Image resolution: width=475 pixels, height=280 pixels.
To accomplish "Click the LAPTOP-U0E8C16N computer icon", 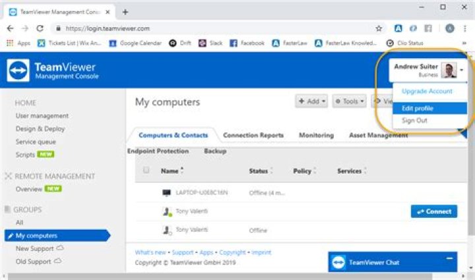I will click(166, 193).
